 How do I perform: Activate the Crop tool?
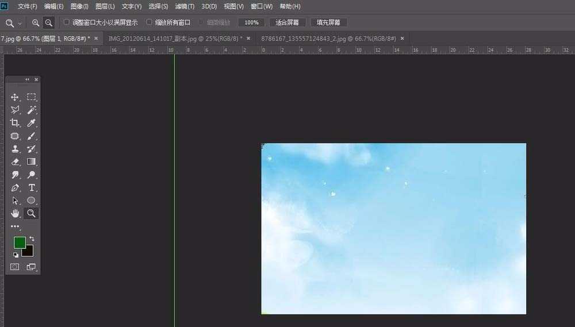15,123
